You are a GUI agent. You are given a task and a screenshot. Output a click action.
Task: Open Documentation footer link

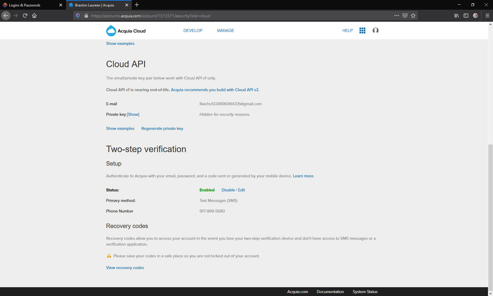coord(330,292)
